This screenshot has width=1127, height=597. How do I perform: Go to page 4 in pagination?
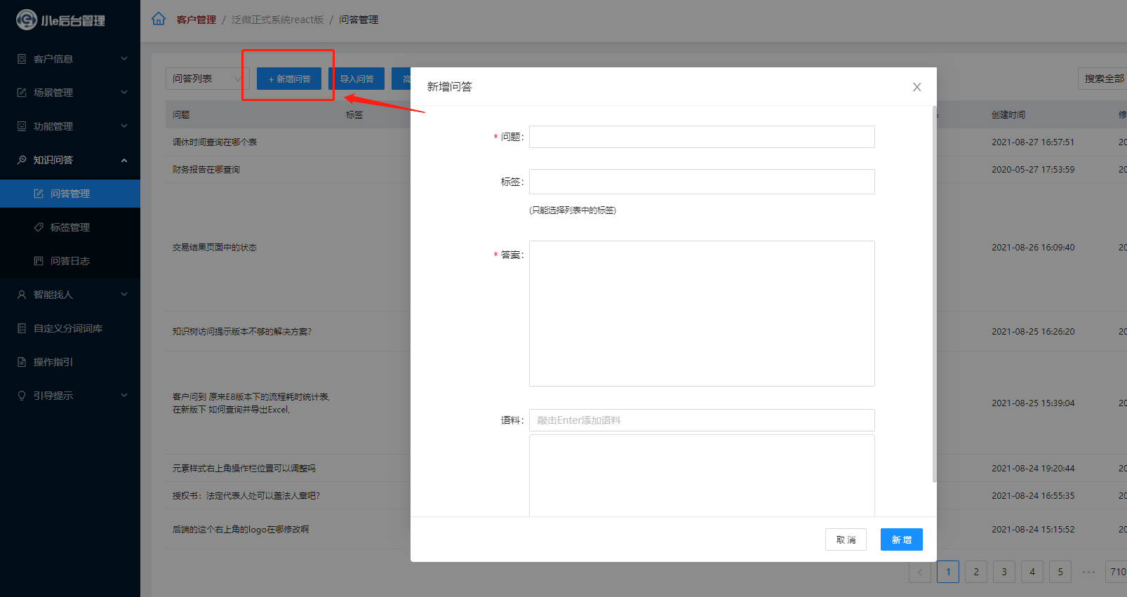point(1032,572)
